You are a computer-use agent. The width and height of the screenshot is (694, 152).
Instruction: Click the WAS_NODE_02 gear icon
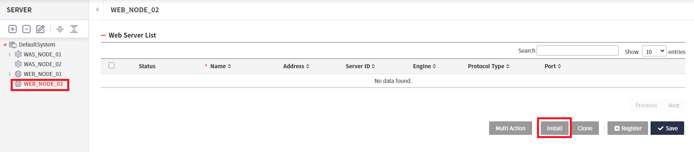pyautogui.click(x=18, y=64)
